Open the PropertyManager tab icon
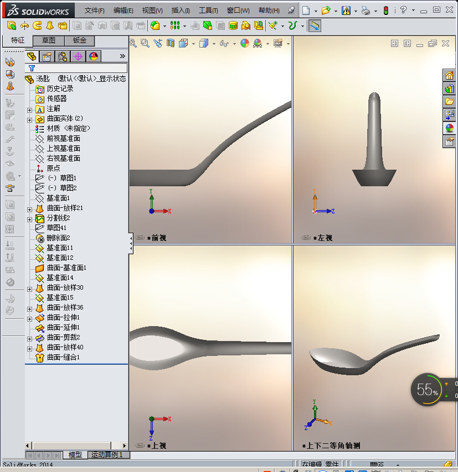 [47, 56]
